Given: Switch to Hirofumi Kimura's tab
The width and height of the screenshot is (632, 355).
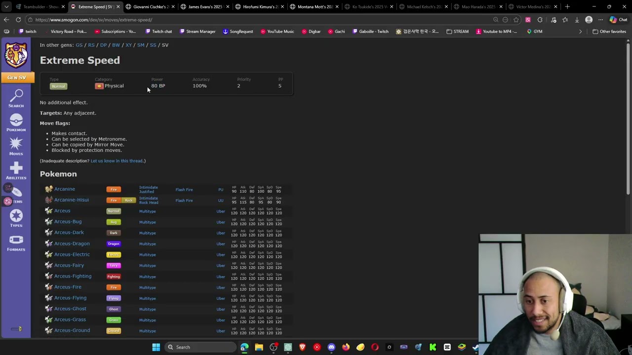Looking at the screenshot, I should point(260,7).
